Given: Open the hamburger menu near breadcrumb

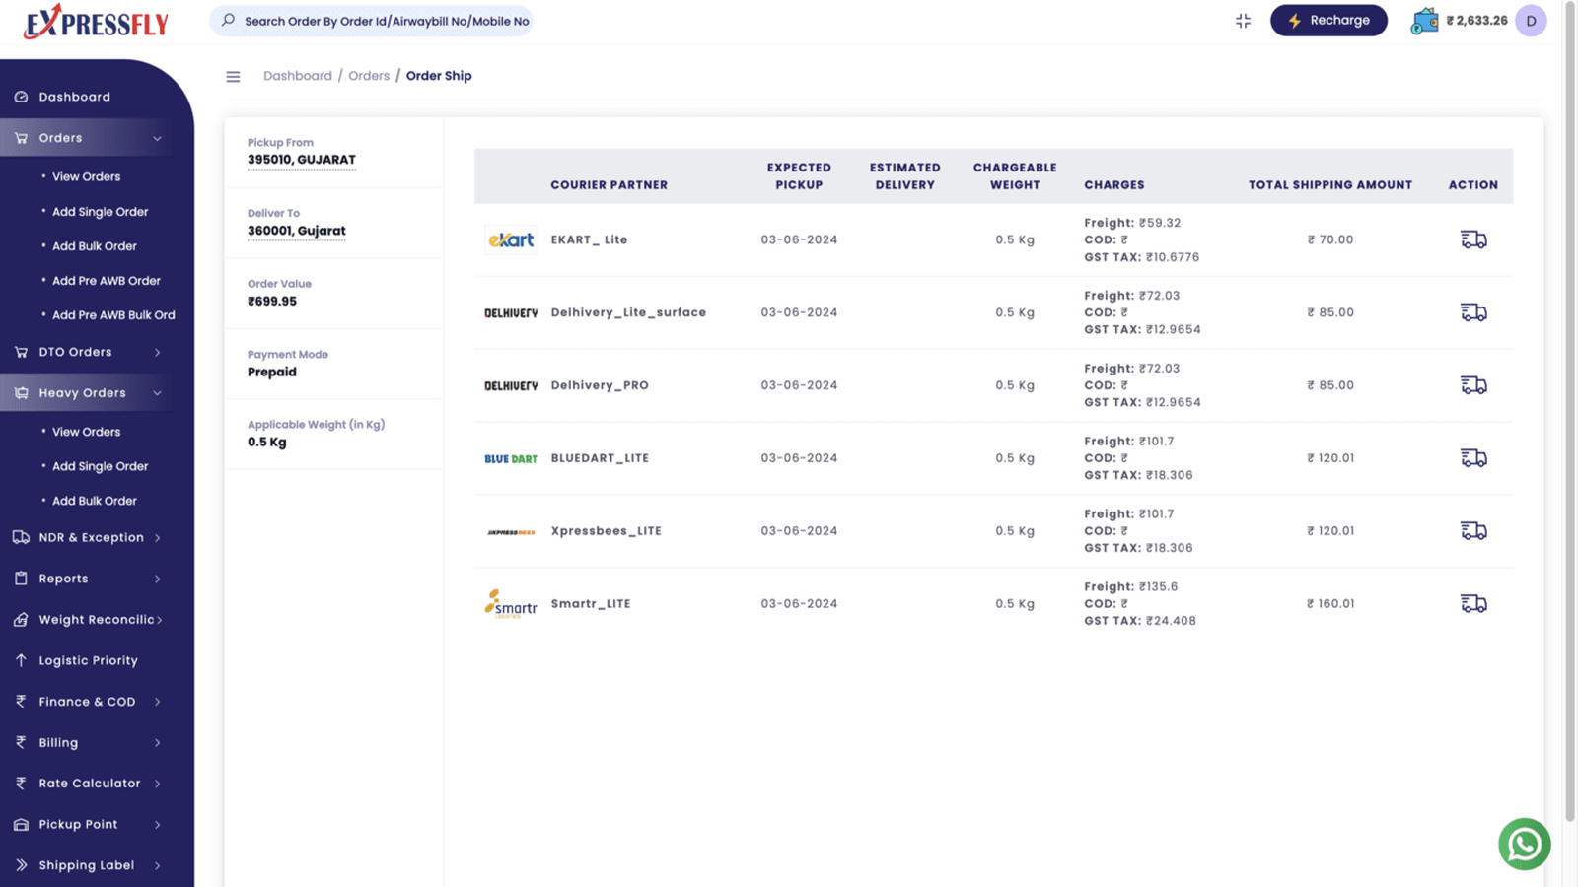Looking at the screenshot, I should pyautogui.click(x=233, y=76).
